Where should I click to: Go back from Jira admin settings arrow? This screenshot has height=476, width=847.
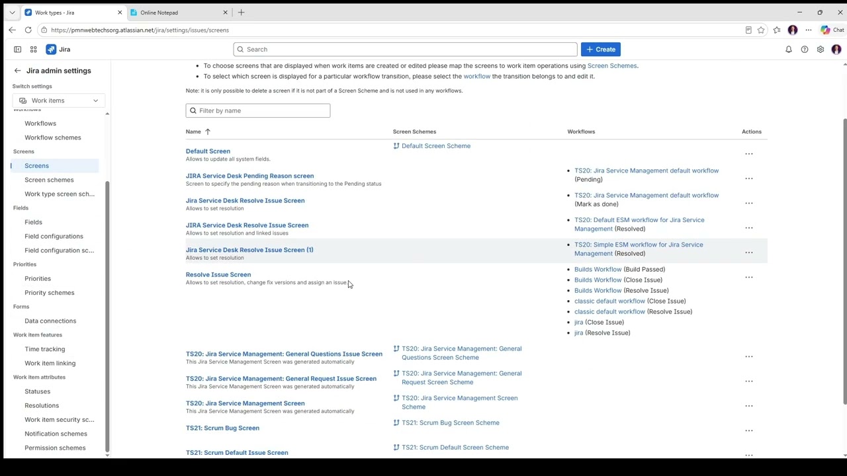[17, 71]
